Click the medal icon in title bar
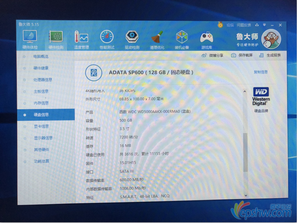297x223 pixels. pyautogui.click(x=220, y=25)
